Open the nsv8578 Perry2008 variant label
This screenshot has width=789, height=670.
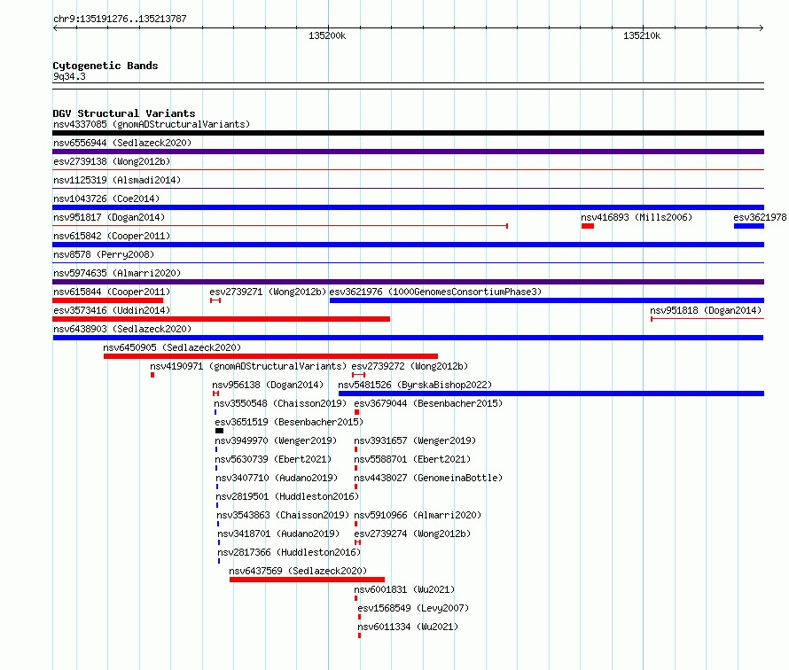pyautogui.click(x=104, y=254)
